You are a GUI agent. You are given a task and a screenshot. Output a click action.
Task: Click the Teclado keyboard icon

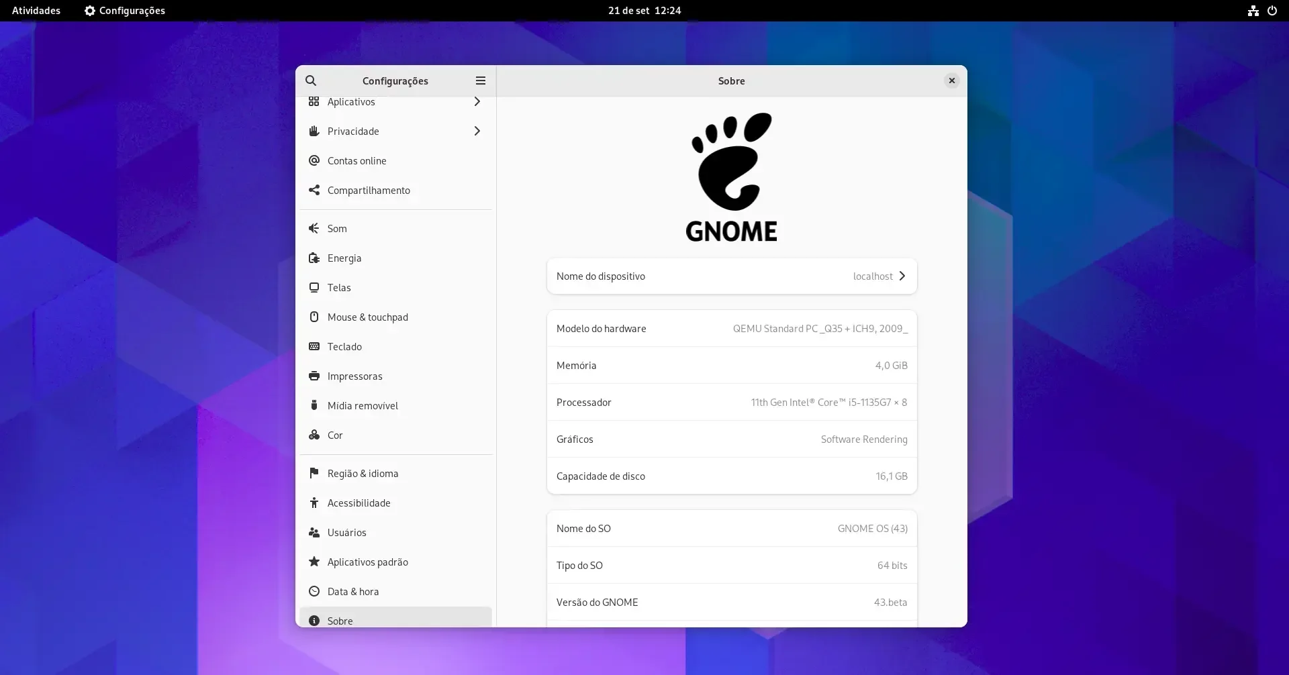point(314,346)
